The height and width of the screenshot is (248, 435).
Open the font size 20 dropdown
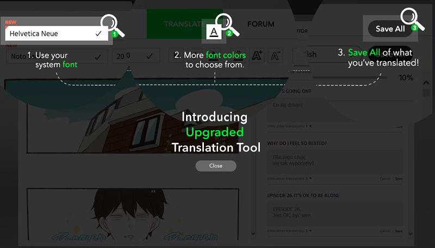point(136,56)
